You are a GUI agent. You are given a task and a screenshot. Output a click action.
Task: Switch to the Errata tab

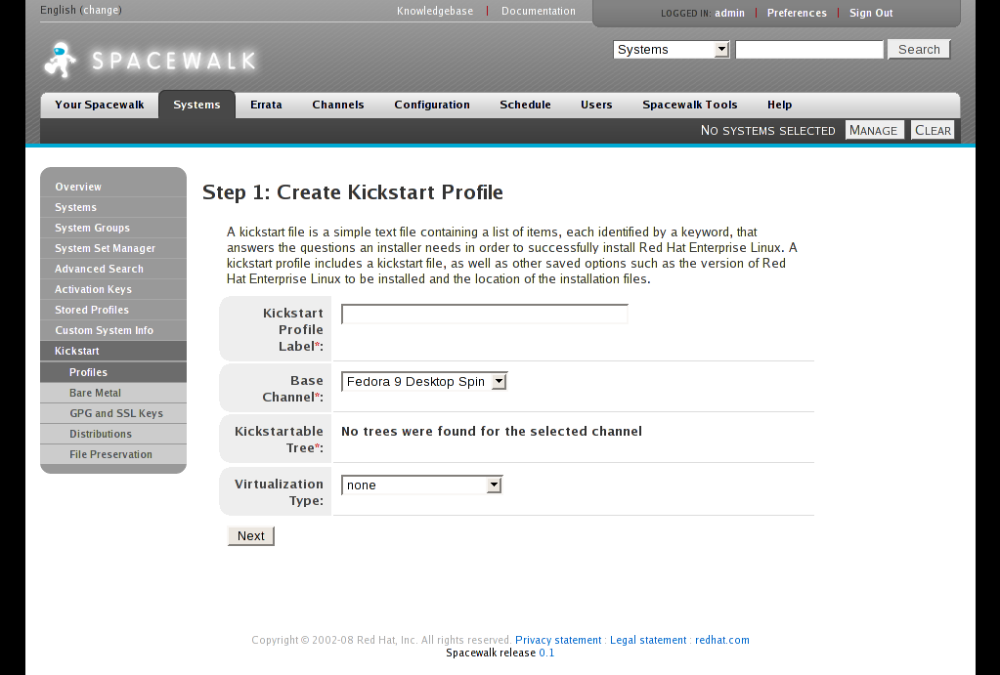point(266,105)
